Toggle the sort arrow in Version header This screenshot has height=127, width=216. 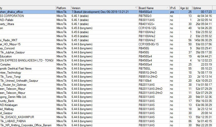pos(136,8)
